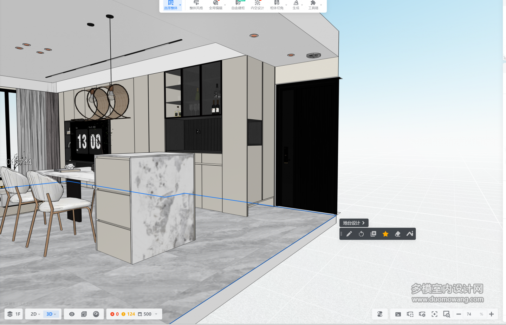Expand the status bar dropdown arrow after 500
506x325 pixels.
(x=156, y=314)
